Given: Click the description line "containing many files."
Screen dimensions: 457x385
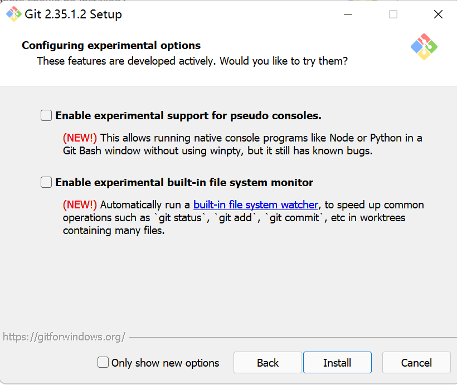Looking at the screenshot, I should pos(114,230).
